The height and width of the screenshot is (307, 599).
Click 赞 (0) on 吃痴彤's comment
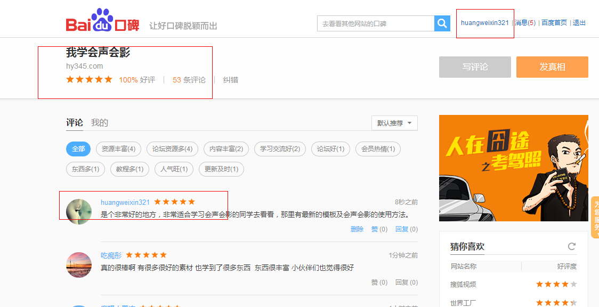point(379,283)
